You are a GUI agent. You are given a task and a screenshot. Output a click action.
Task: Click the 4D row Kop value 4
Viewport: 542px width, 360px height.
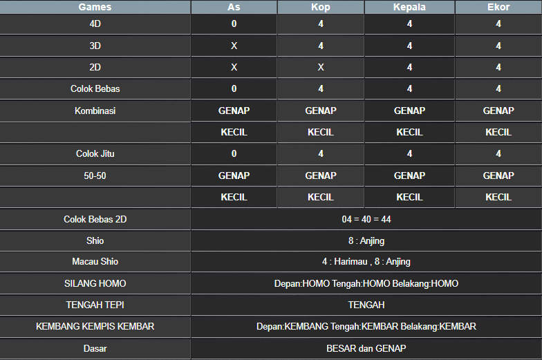click(x=321, y=23)
